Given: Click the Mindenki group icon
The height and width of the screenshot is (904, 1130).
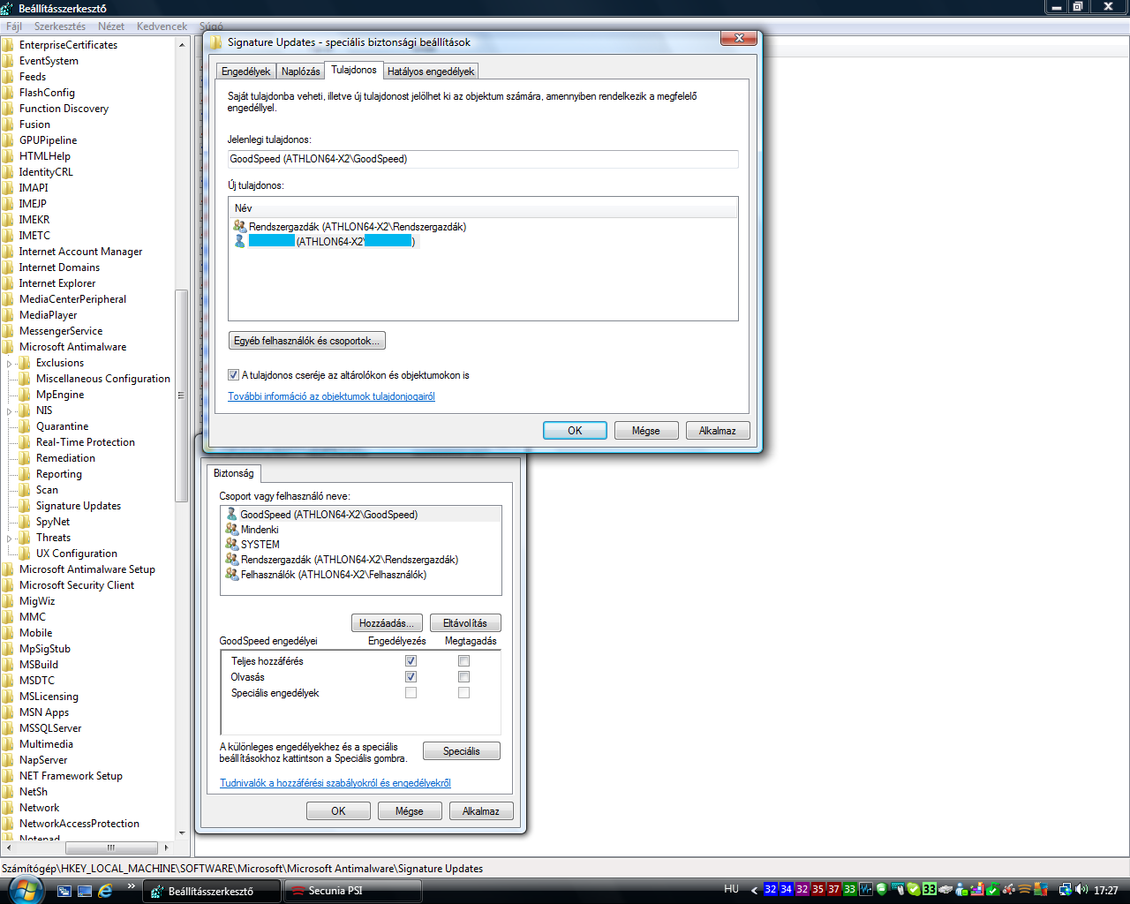Looking at the screenshot, I should point(231,529).
